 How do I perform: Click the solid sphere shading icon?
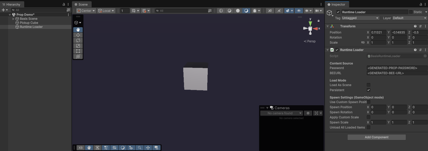238,11
